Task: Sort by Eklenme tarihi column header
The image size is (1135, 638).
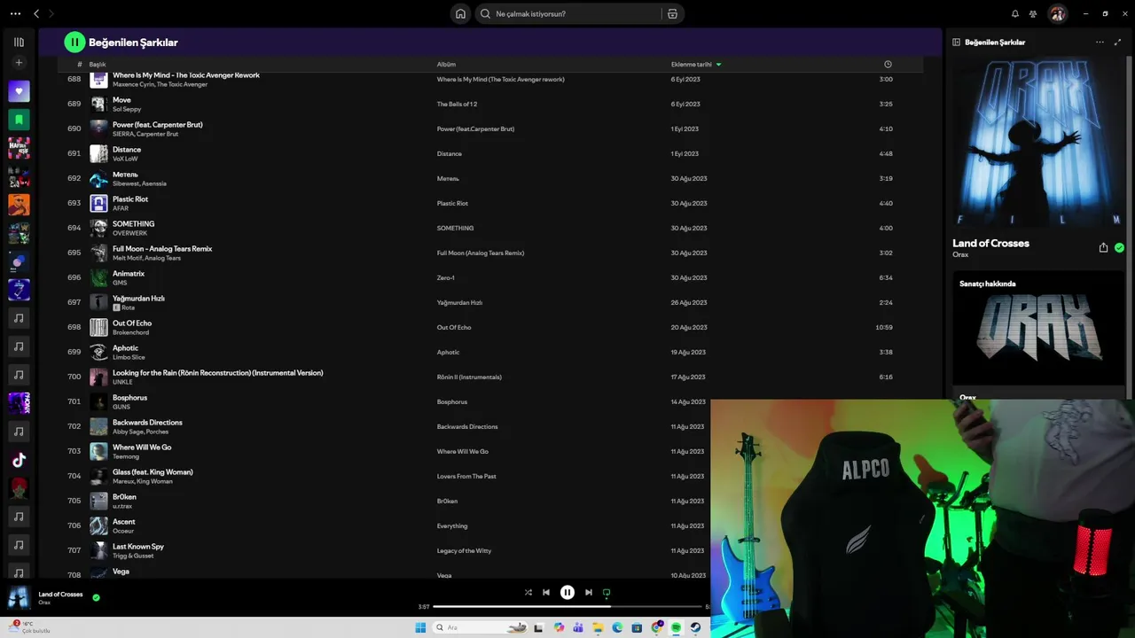Action: (696, 64)
